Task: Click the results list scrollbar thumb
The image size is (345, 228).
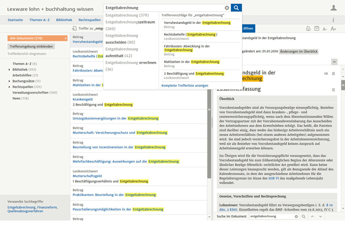Action: pos(209,134)
